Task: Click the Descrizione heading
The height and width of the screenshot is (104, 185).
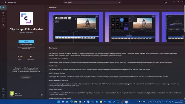Action: pos(53,48)
